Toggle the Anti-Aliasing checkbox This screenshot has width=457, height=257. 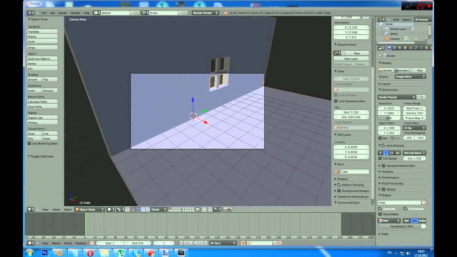pos(384,146)
